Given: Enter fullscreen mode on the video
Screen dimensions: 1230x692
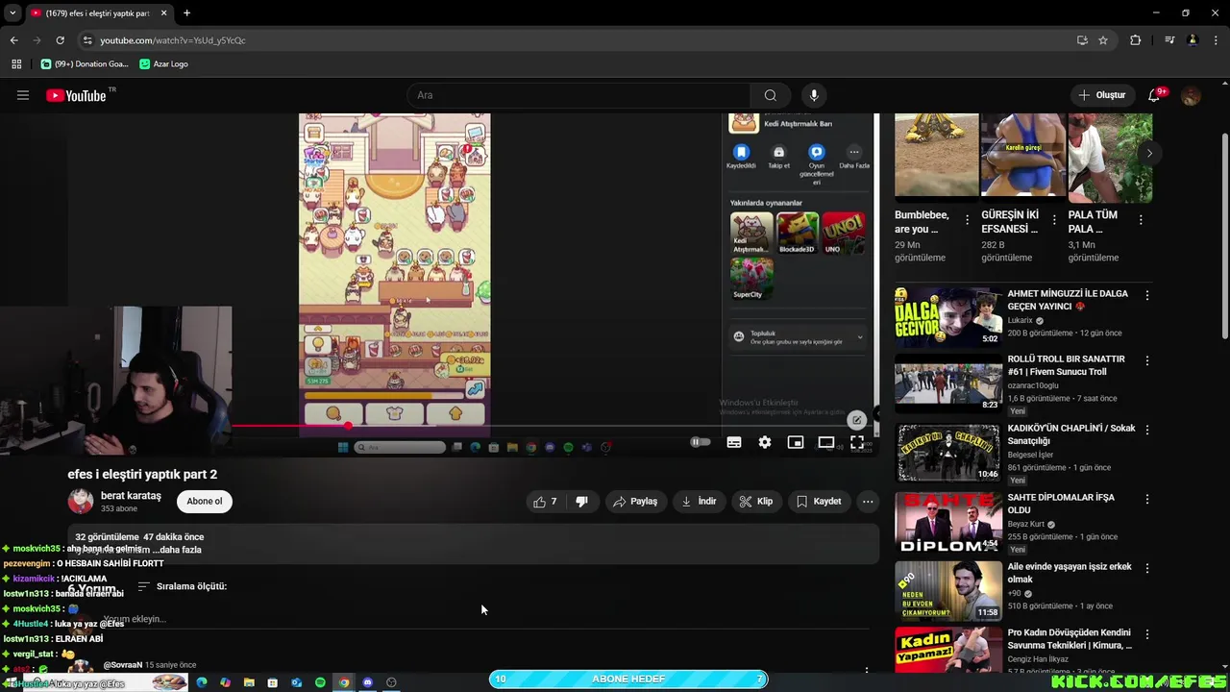Looking at the screenshot, I should point(857,442).
